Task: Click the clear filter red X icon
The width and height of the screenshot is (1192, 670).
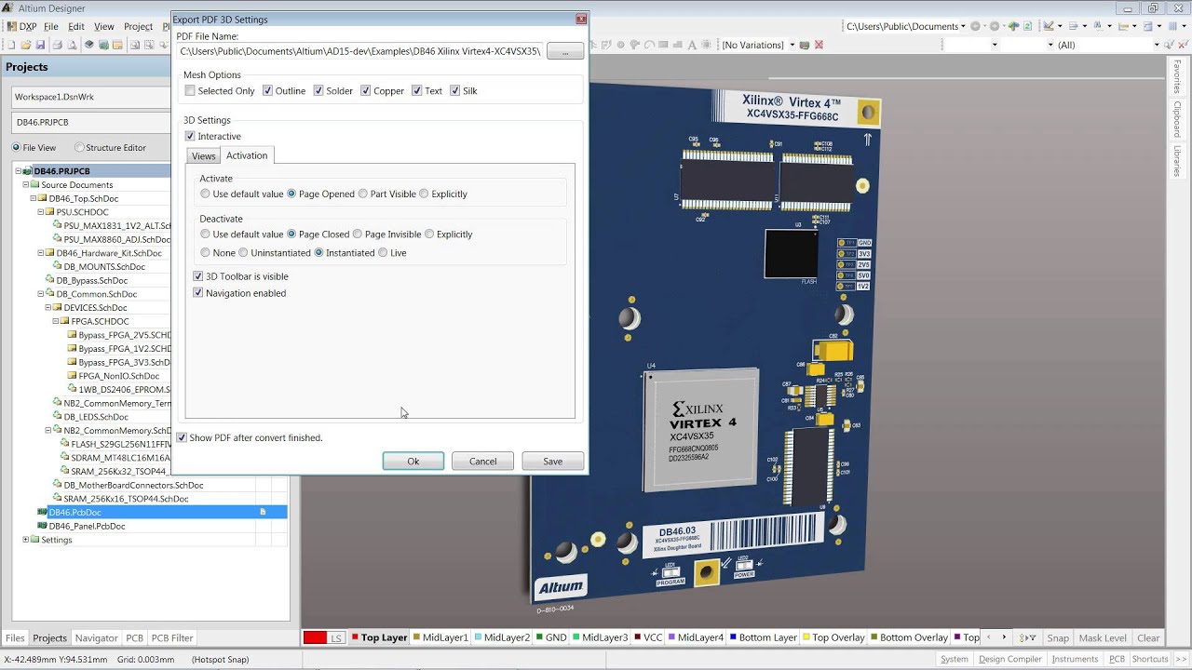Action: [1182, 45]
